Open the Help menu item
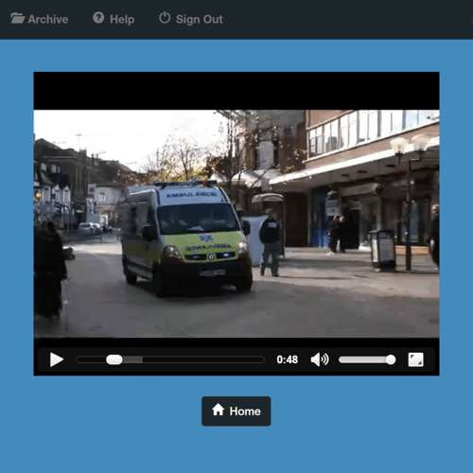The height and width of the screenshot is (473, 473). pos(114,19)
